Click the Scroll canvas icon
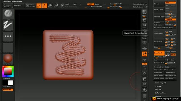This screenshot has width=181, height=101. click(x=145, y=20)
